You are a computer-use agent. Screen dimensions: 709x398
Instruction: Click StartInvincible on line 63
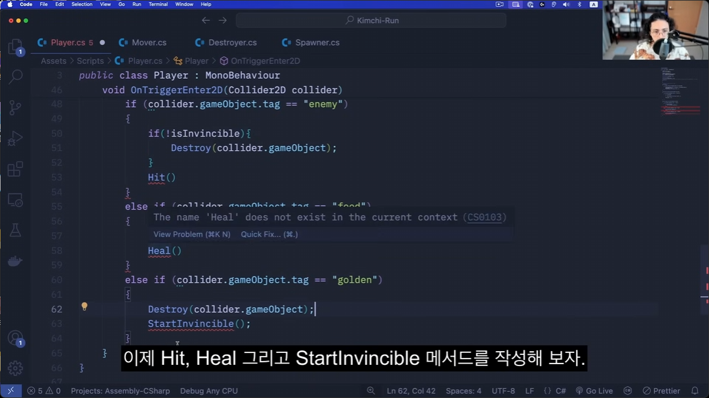click(191, 324)
